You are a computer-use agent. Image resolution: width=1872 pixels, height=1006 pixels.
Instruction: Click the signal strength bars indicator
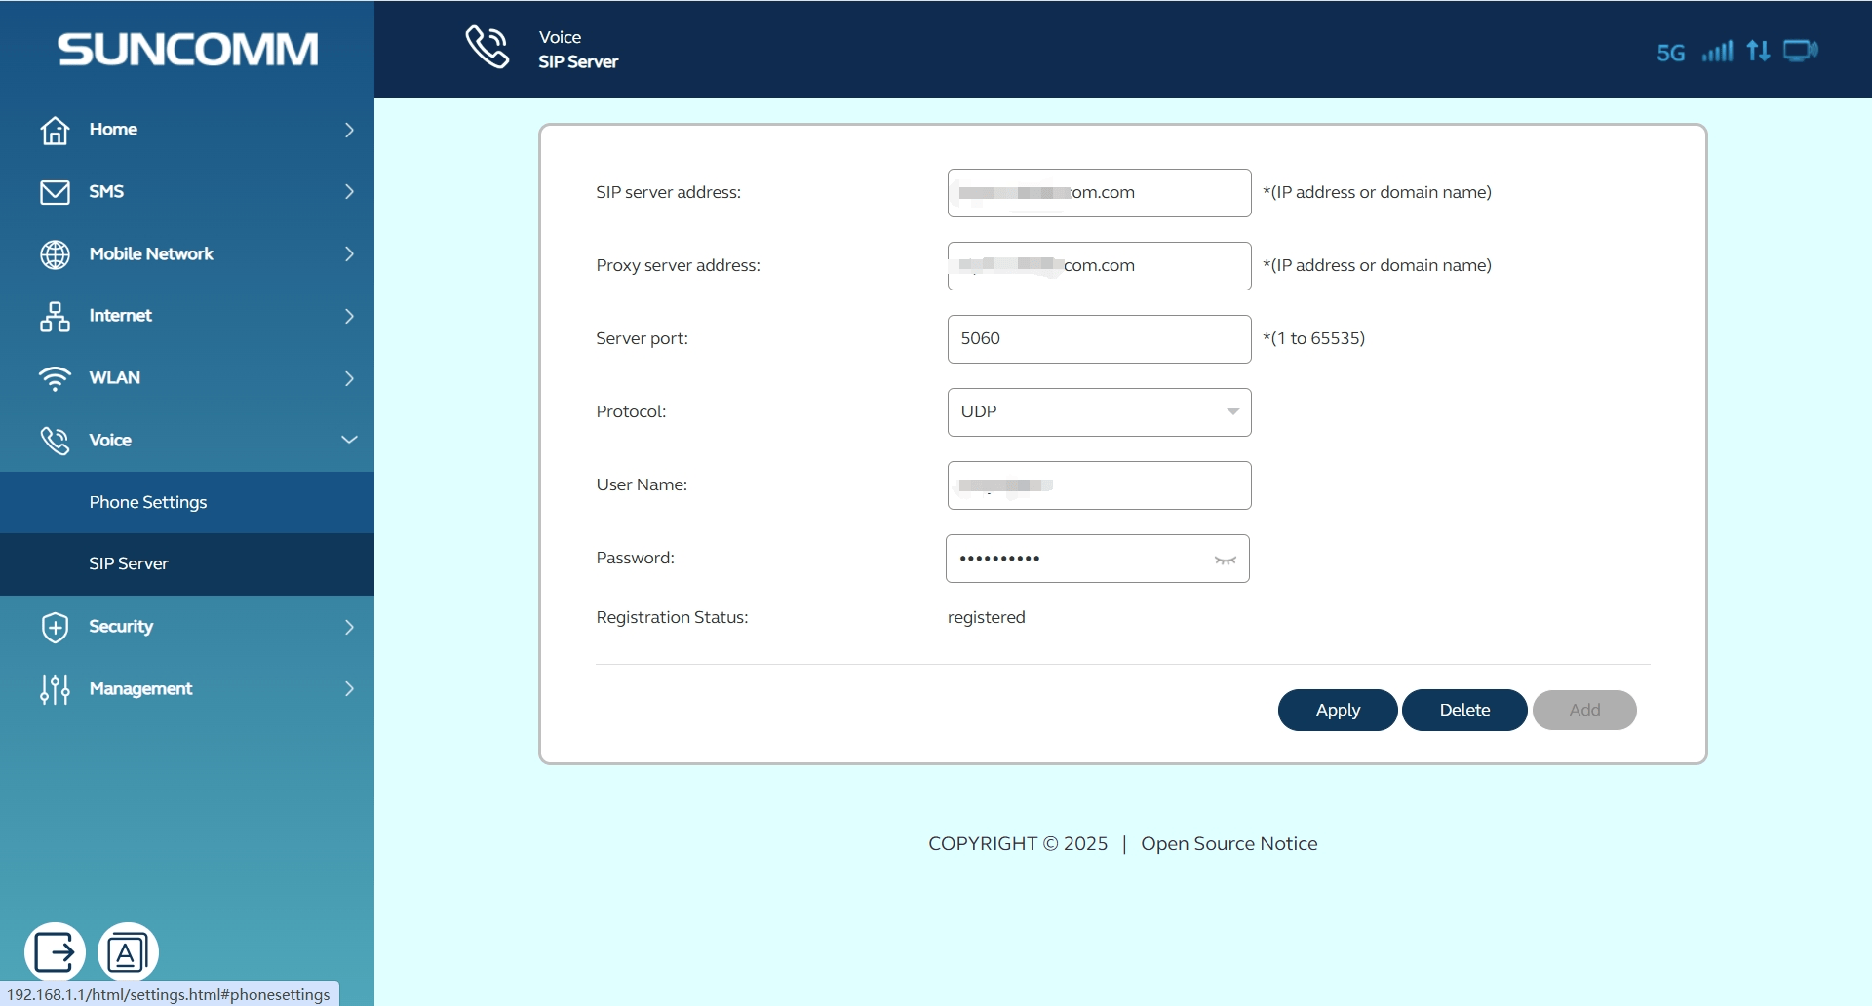pyautogui.click(x=1718, y=51)
